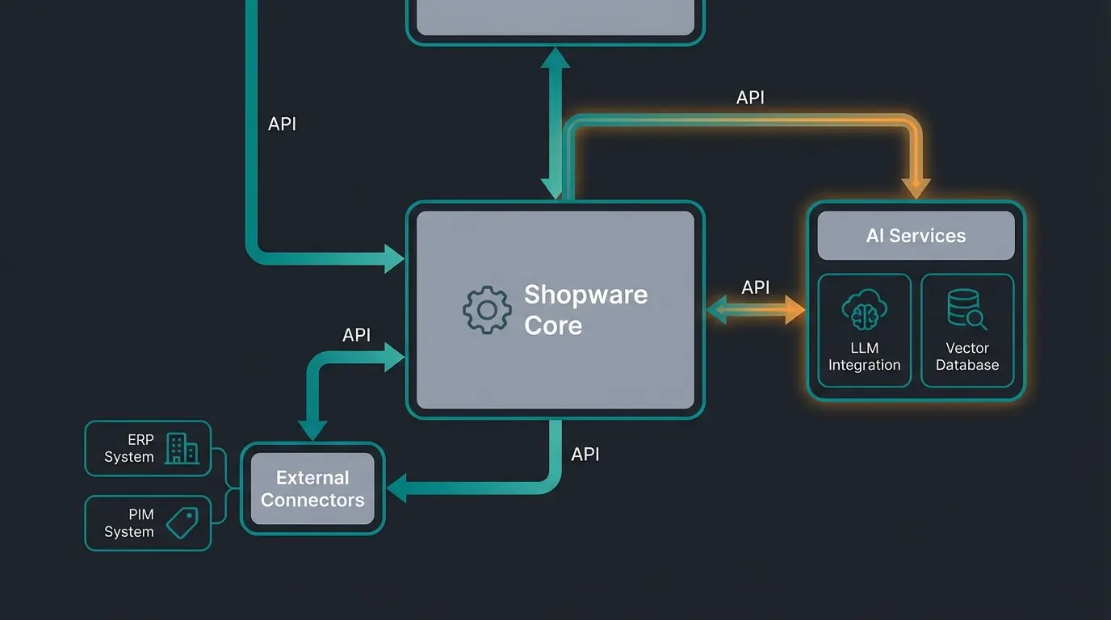Click the External Connectors button
Image resolution: width=1111 pixels, height=620 pixels.
point(312,488)
